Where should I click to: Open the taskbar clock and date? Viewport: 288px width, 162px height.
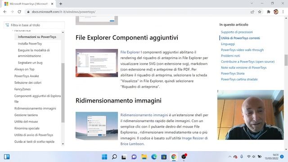(x=272, y=157)
